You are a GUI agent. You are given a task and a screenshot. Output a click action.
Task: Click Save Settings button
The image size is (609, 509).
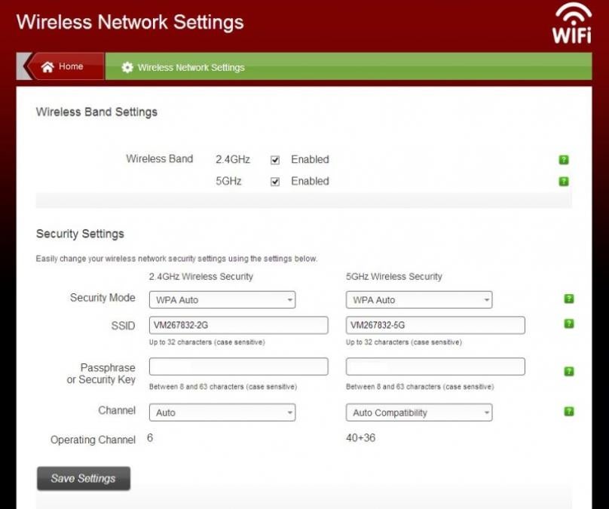pyautogui.click(x=84, y=479)
